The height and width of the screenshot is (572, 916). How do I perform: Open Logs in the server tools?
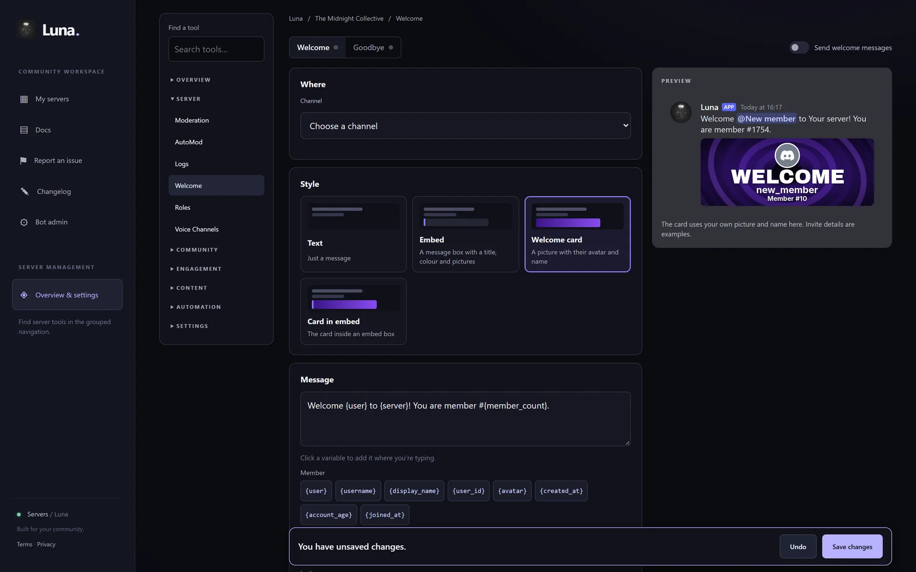tap(216, 164)
